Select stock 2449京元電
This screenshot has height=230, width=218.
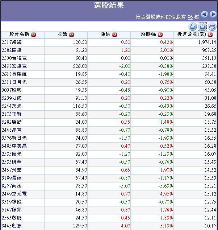click(x=14, y=194)
